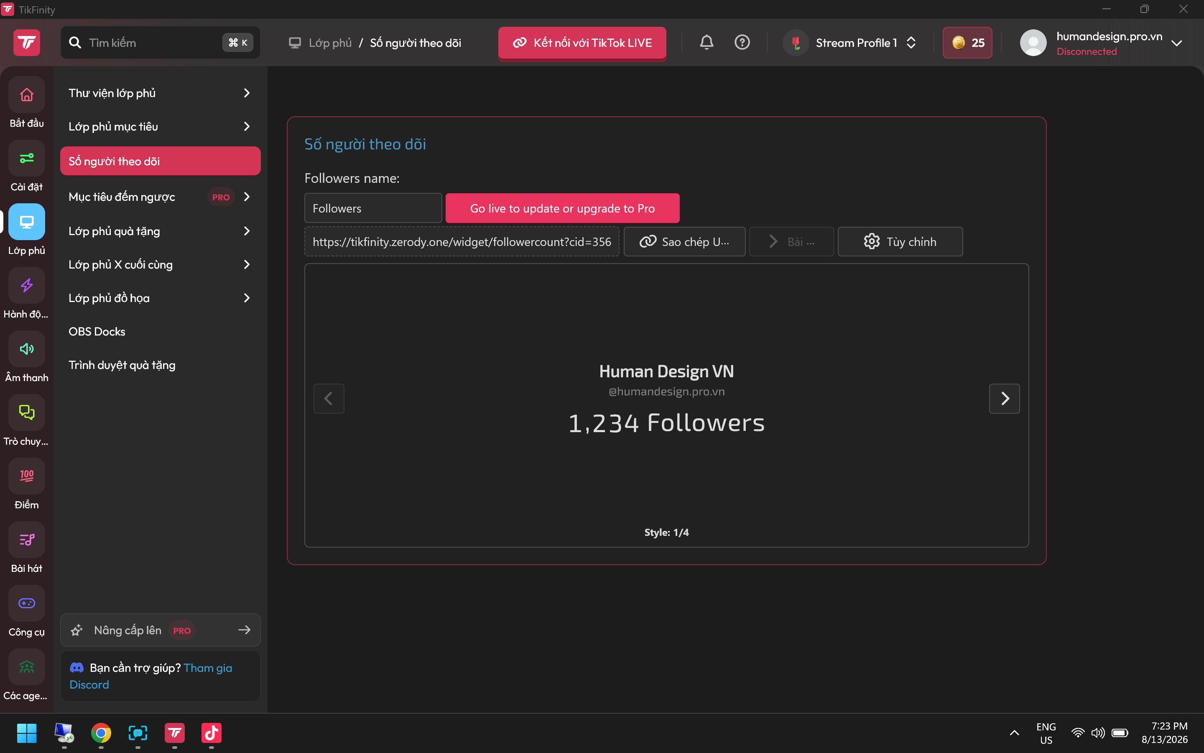
Task: Click the '@humandesign.pro.vn' preview handle
Action: [x=667, y=392]
